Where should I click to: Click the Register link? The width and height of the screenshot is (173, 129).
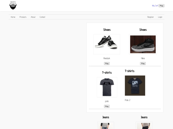tap(150, 17)
